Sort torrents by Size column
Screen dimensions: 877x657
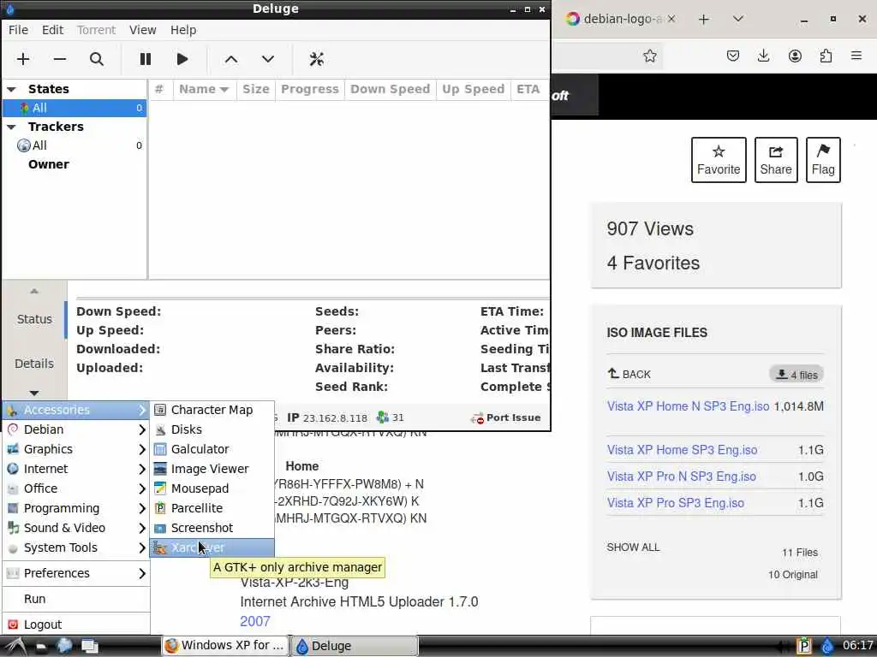pyautogui.click(x=255, y=89)
